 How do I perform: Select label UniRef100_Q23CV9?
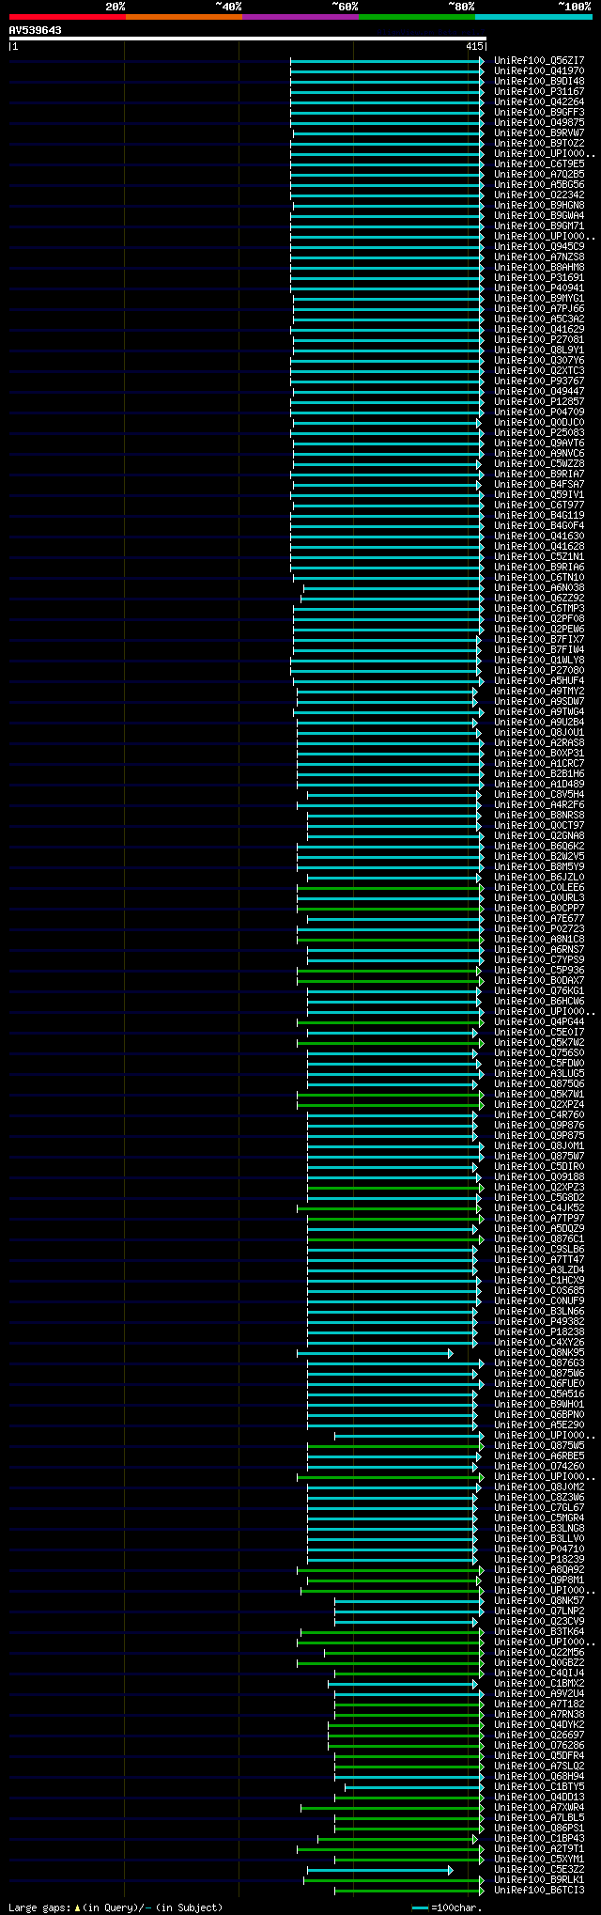pyautogui.click(x=539, y=1621)
